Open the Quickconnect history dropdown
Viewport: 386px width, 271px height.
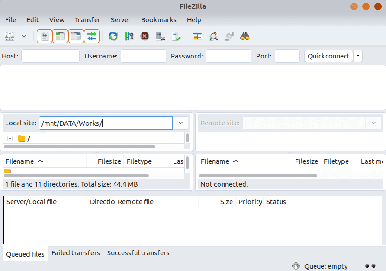358,56
